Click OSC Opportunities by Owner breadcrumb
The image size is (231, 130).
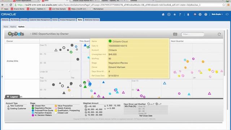(x=50, y=34)
